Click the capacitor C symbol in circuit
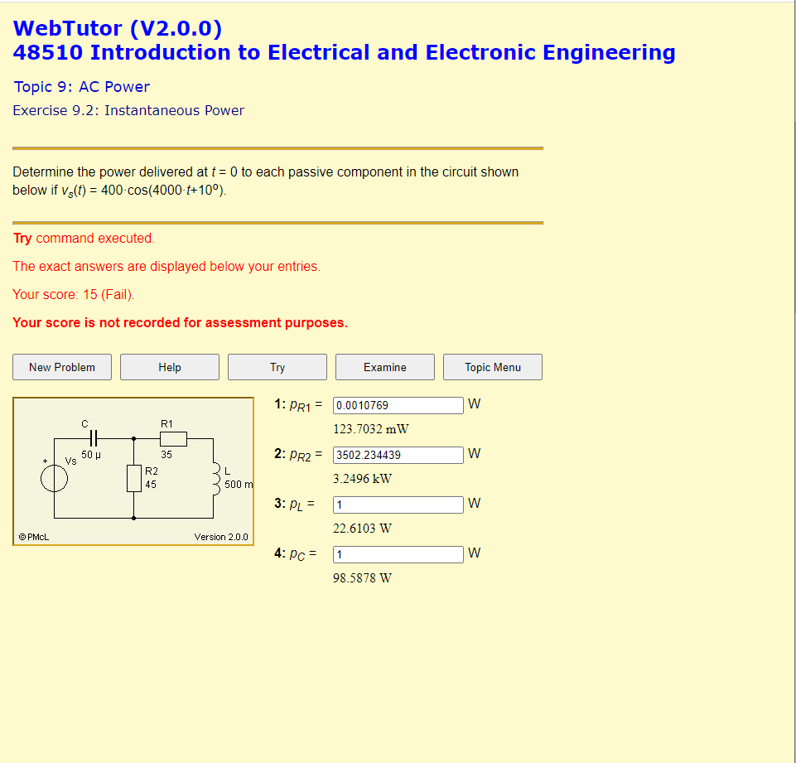Viewport: 796px width, 763px height. [94, 438]
